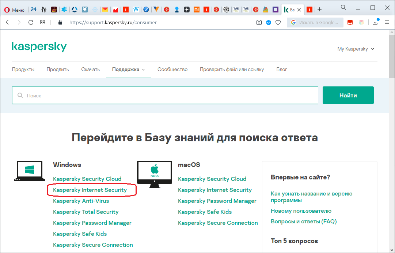Open Kaspersky Anti-Virus link
The height and width of the screenshot is (253, 395).
pyautogui.click(x=81, y=201)
